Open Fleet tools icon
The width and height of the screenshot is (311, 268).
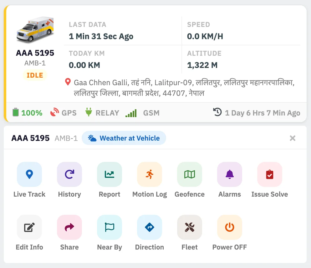[x=190, y=227]
